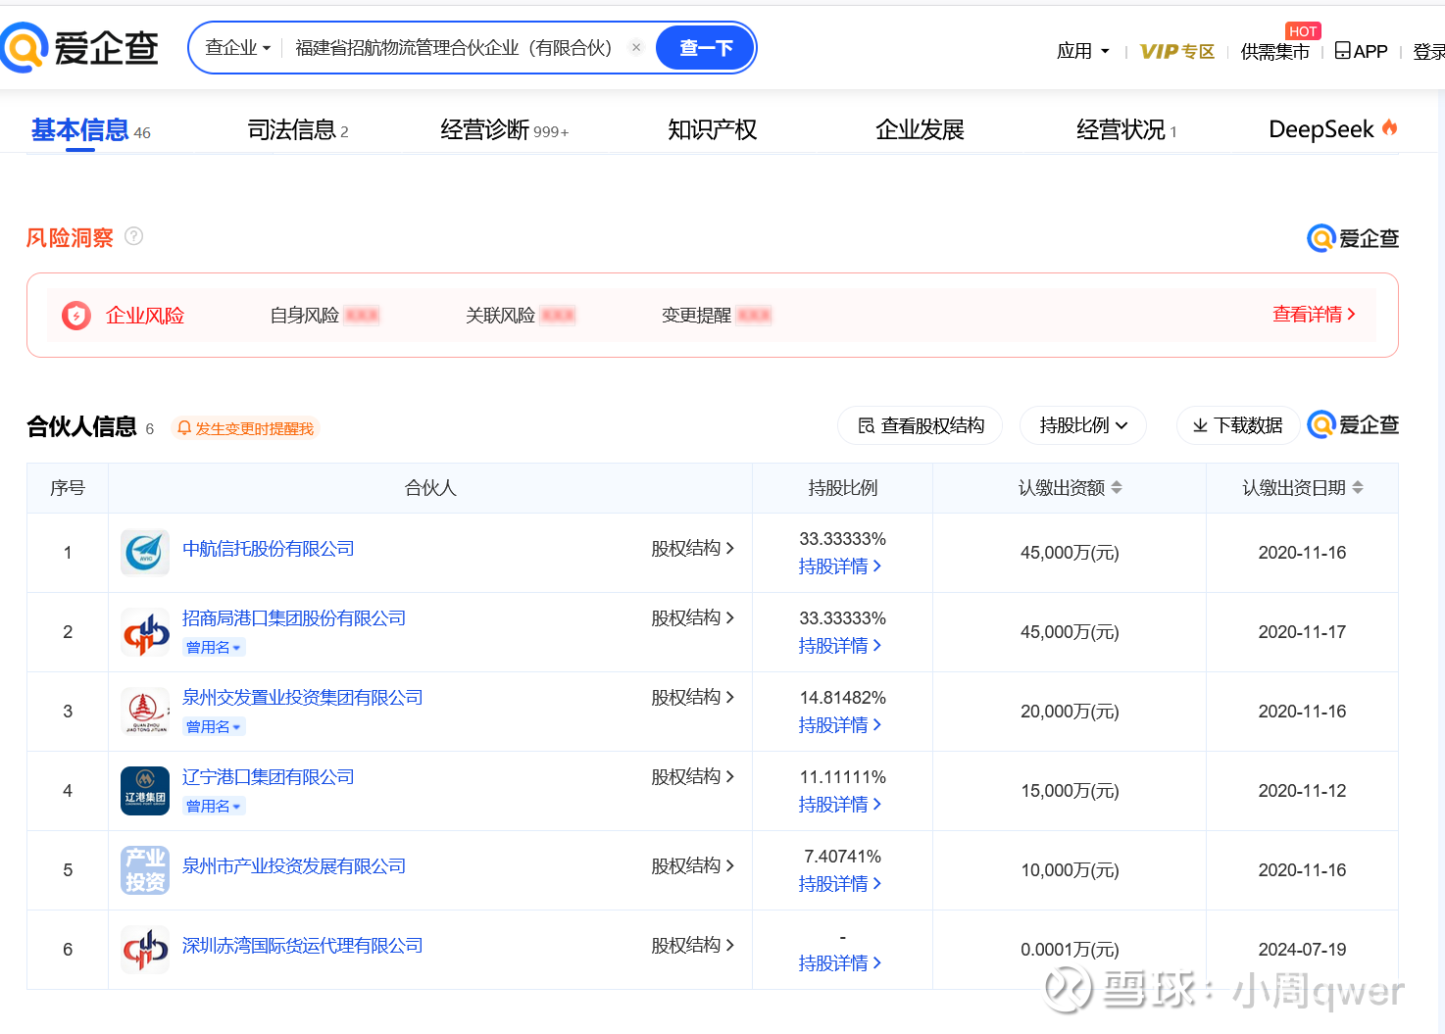
Task: Open 供需集市 link
Action: pyautogui.click(x=1274, y=51)
